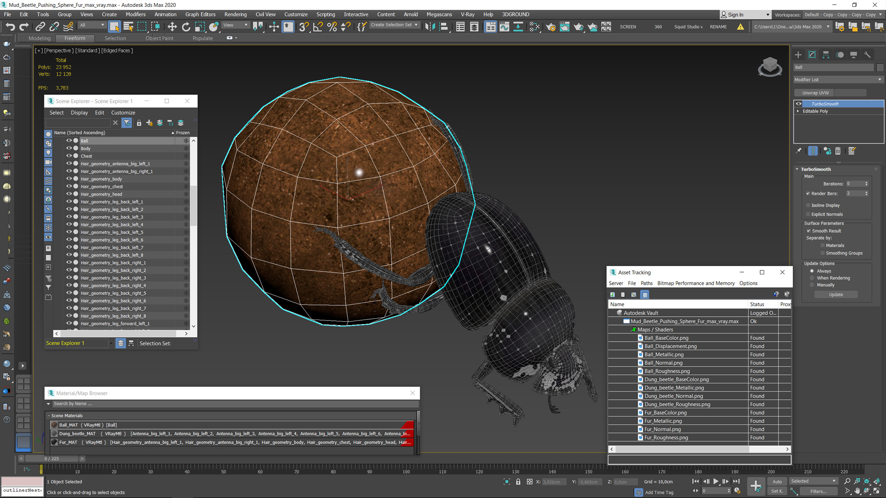
Task: Enable Isoline Display checkbox
Action: coord(808,205)
